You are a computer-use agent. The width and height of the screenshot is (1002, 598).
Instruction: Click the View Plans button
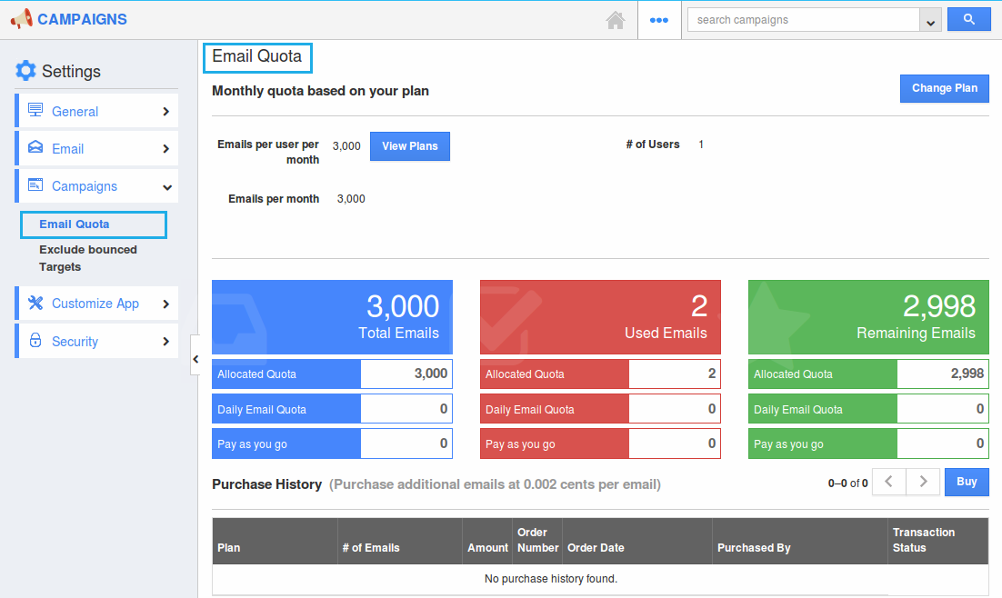[409, 146]
